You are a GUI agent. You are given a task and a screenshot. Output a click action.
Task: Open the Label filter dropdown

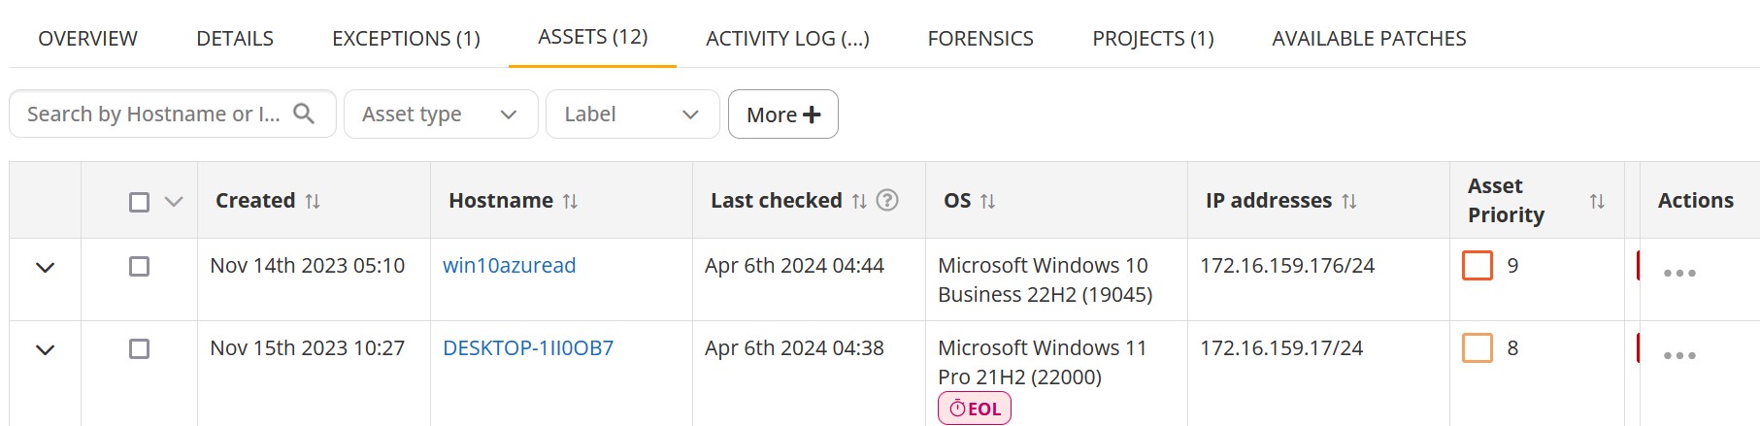[x=632, y=115]
